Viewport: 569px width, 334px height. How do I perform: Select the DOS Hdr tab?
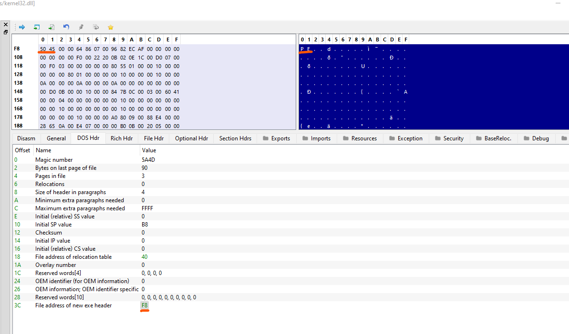(x=88, y=138)
